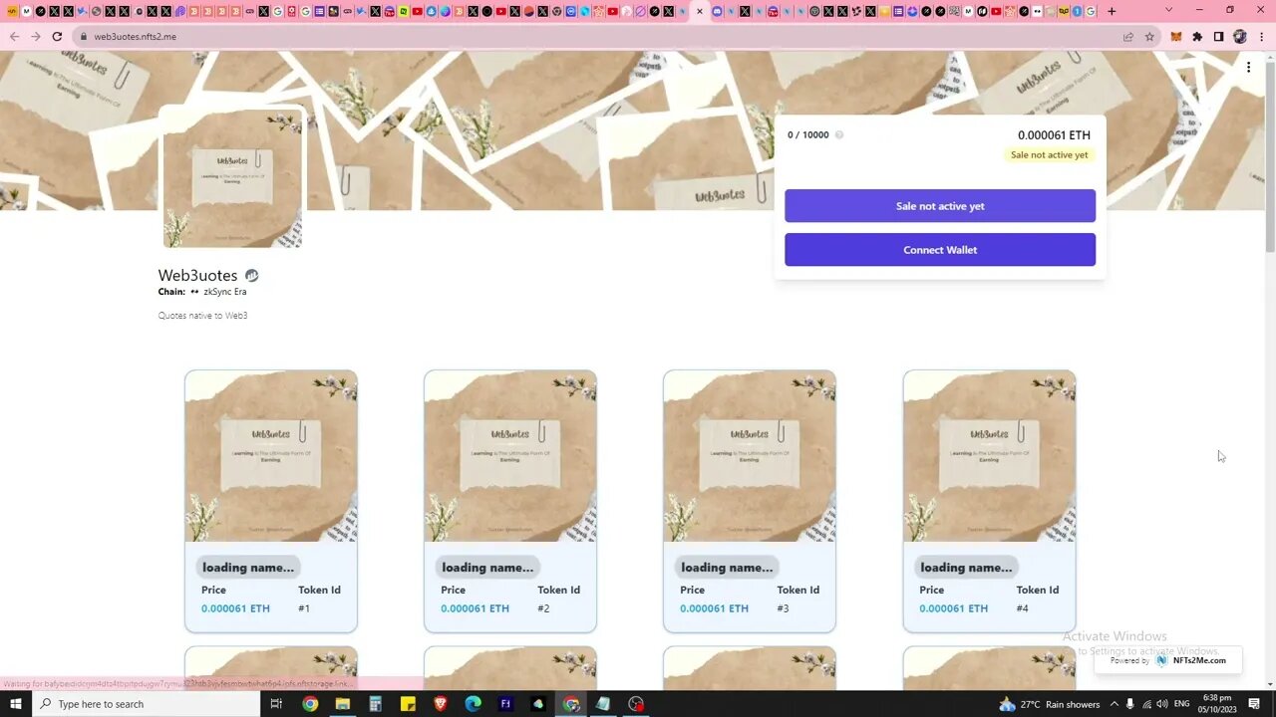Screen dimensions: 1276x717
Task: Open Sticky Notes from taskbar
Action: coord(408,704)
